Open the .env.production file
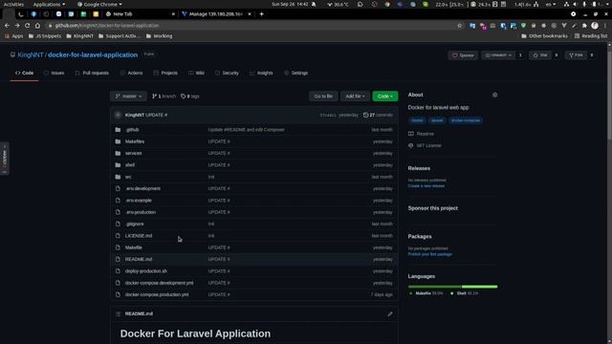Screen dimensions: 612x344 [x=141, y=212]
